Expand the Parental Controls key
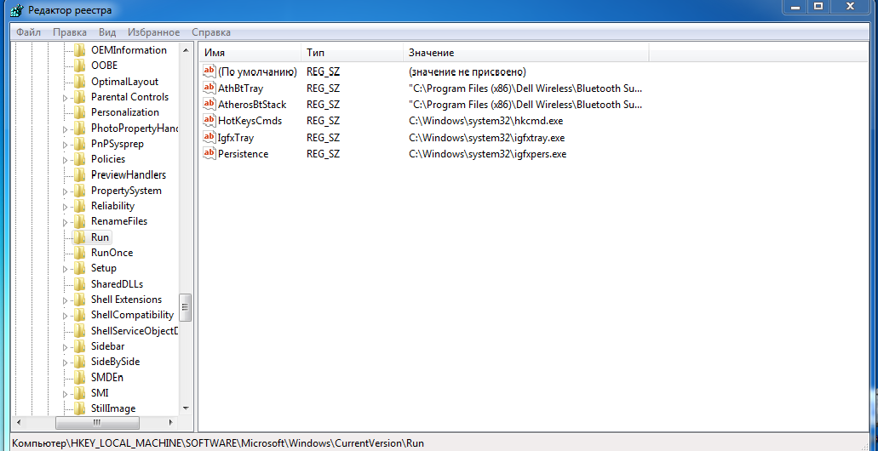 [x=65, y=98]
